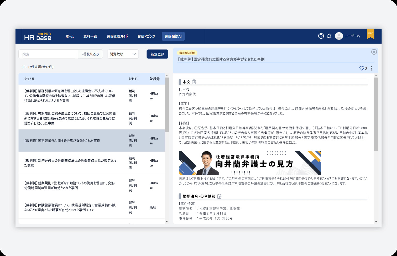Click the PRO ribbon badge
397x256 pixels.
tap(370, 34)
